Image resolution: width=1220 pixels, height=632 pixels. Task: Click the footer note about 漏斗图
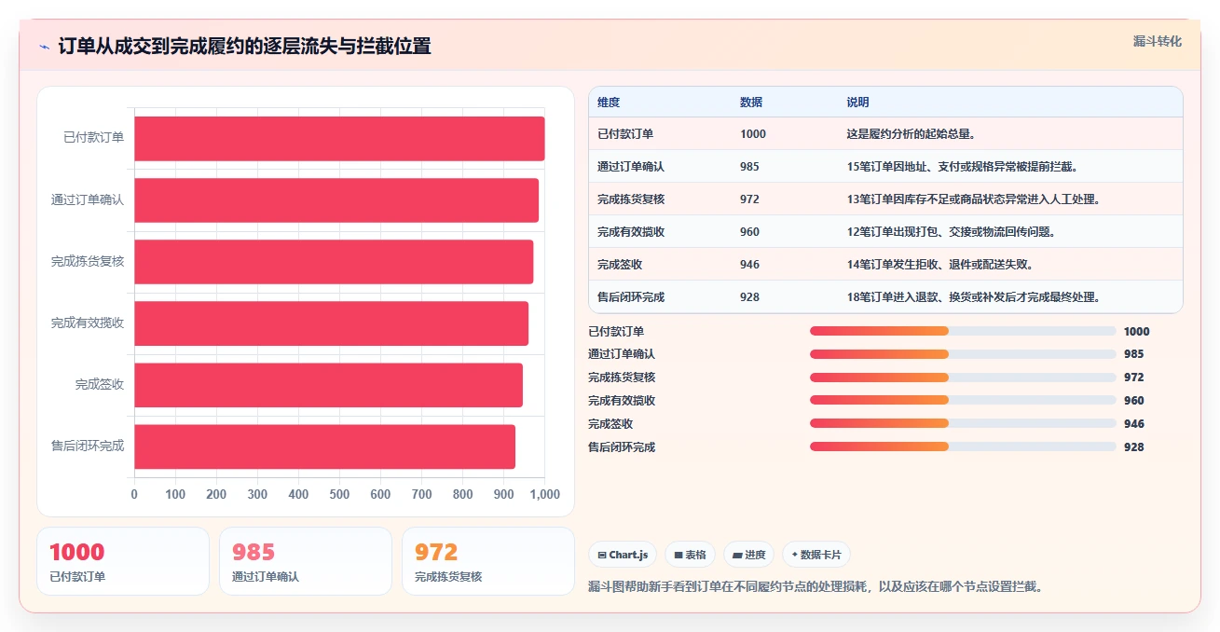coord(816,587)
